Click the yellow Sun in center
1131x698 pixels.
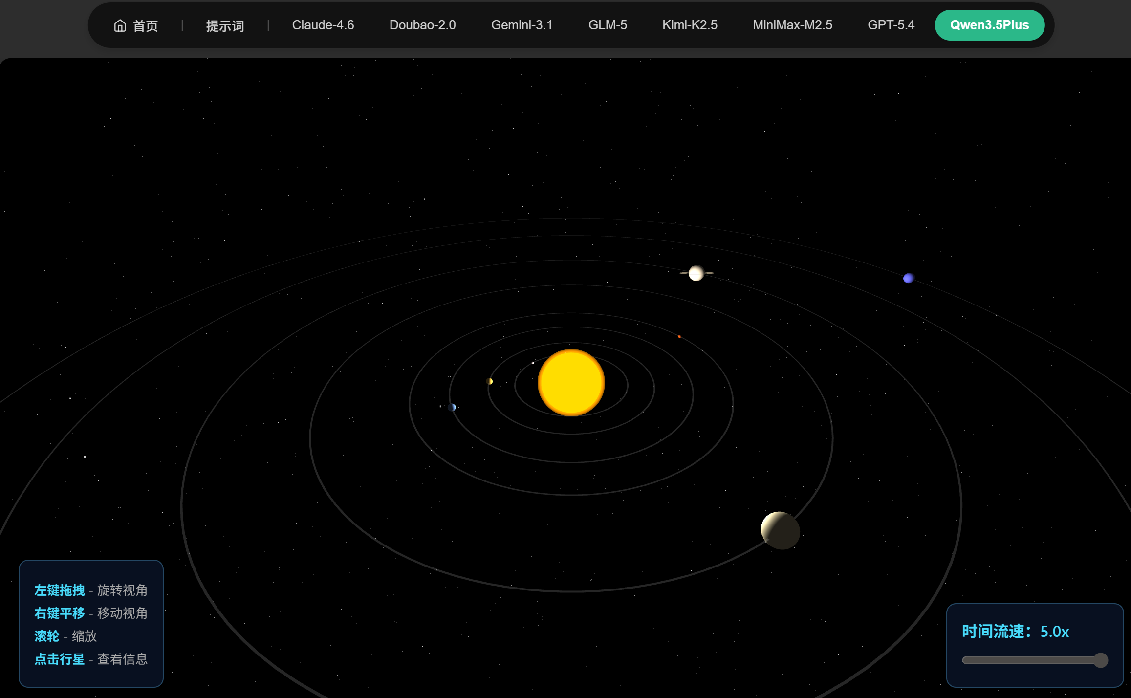coord(571,383)
